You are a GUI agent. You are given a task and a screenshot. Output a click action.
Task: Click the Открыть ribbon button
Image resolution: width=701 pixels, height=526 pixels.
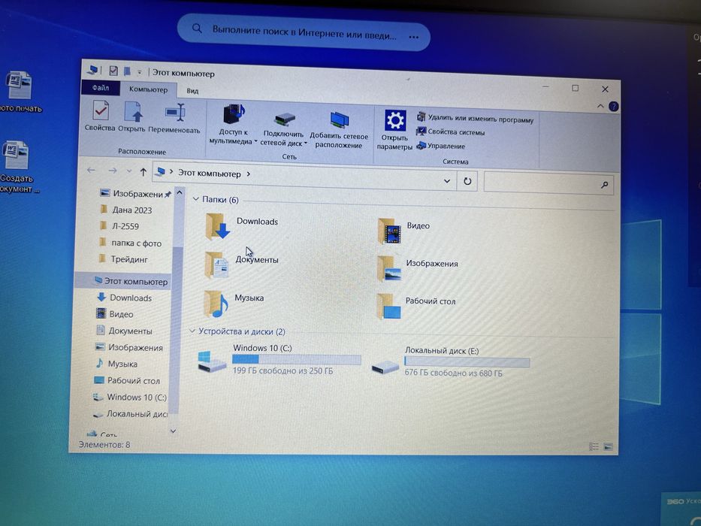132,116
